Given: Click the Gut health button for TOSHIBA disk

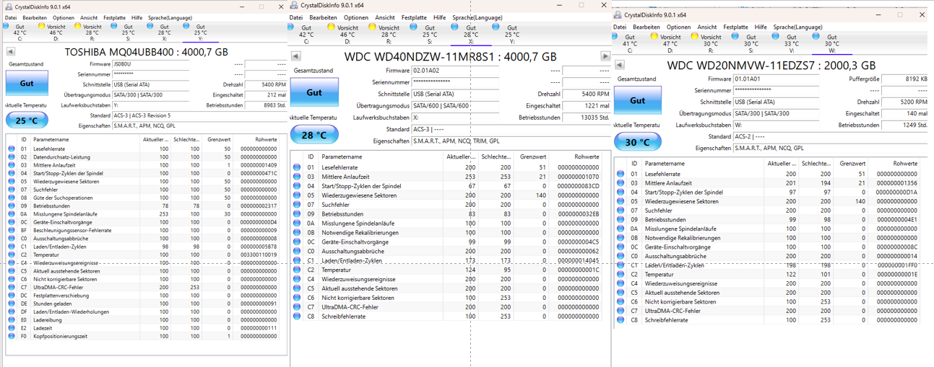Looking at the screenshot, I should (27, 84).
